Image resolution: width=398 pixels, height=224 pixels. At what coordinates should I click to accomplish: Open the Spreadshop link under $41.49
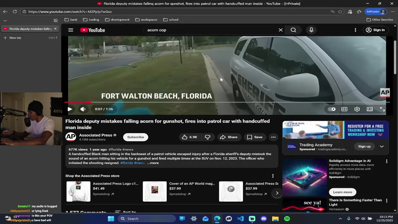coord(103,194)
